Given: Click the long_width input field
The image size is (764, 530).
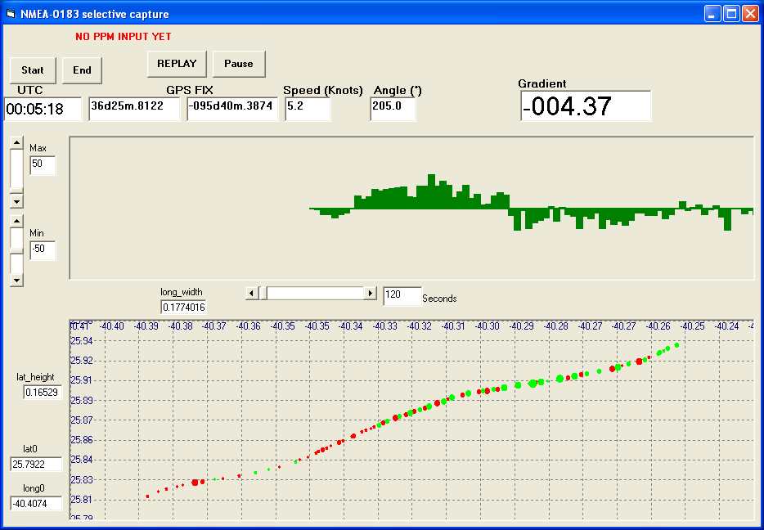Looking at the screenshot, I should 183,308.
